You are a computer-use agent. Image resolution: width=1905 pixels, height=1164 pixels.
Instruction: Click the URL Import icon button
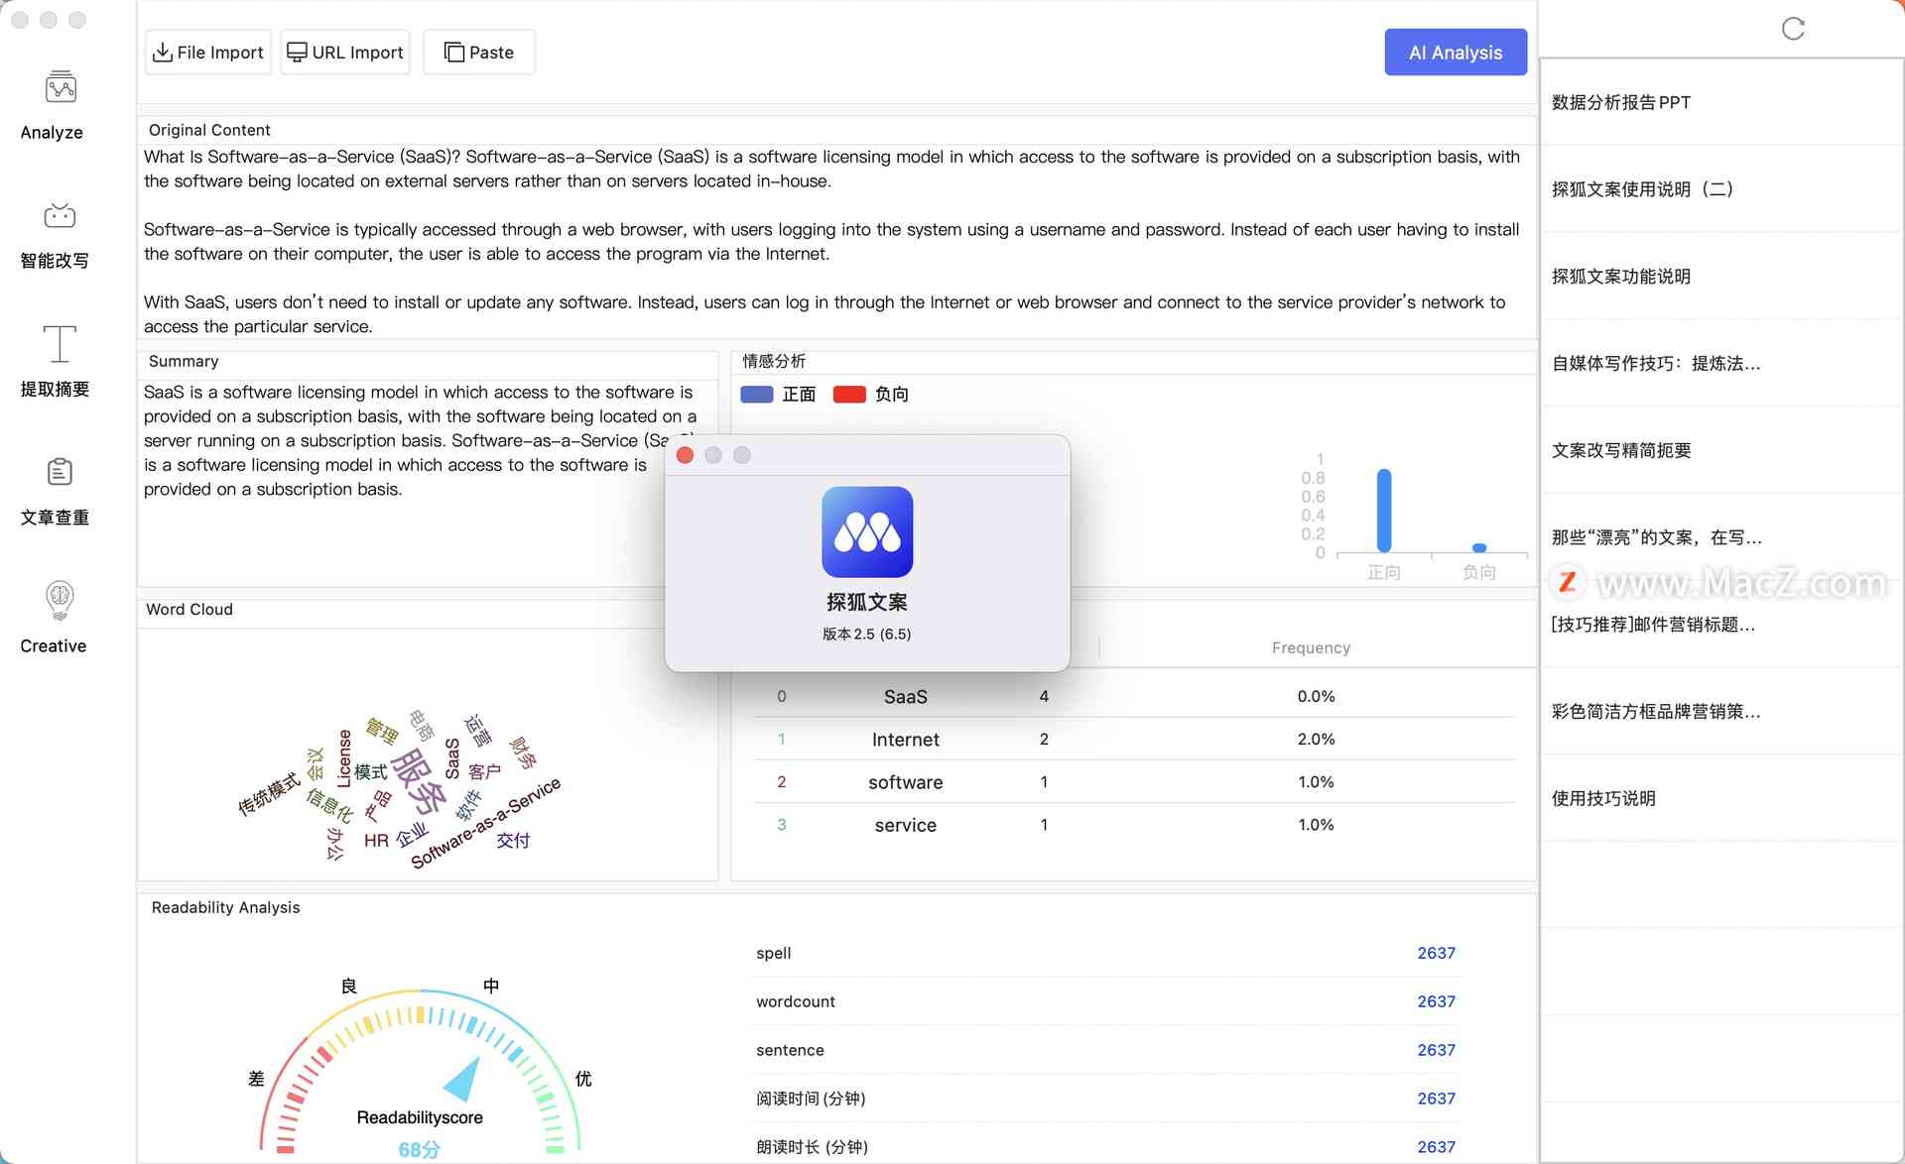pyautogui.click(x=297, y=52)
